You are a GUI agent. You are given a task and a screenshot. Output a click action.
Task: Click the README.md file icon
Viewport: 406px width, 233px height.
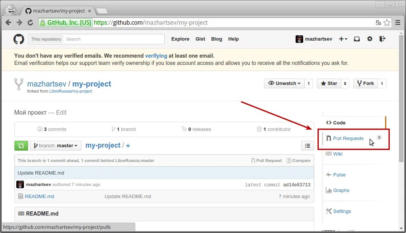21,196
